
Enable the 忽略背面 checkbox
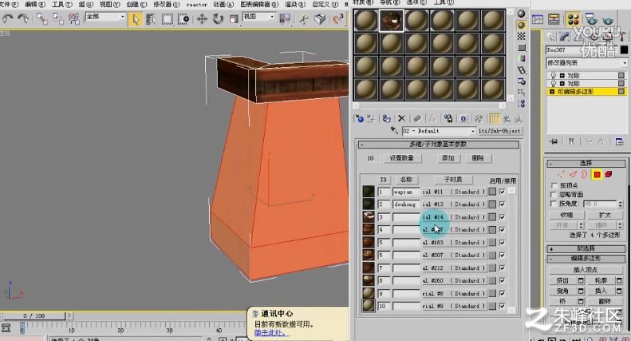click(x=554, y=195)
